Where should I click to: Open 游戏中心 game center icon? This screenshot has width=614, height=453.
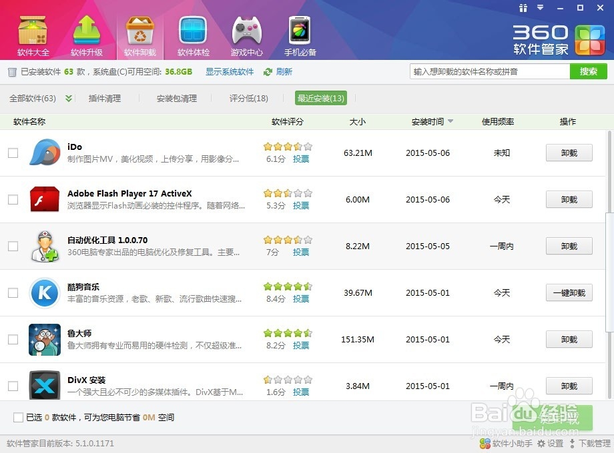click(x=247, y=36)
